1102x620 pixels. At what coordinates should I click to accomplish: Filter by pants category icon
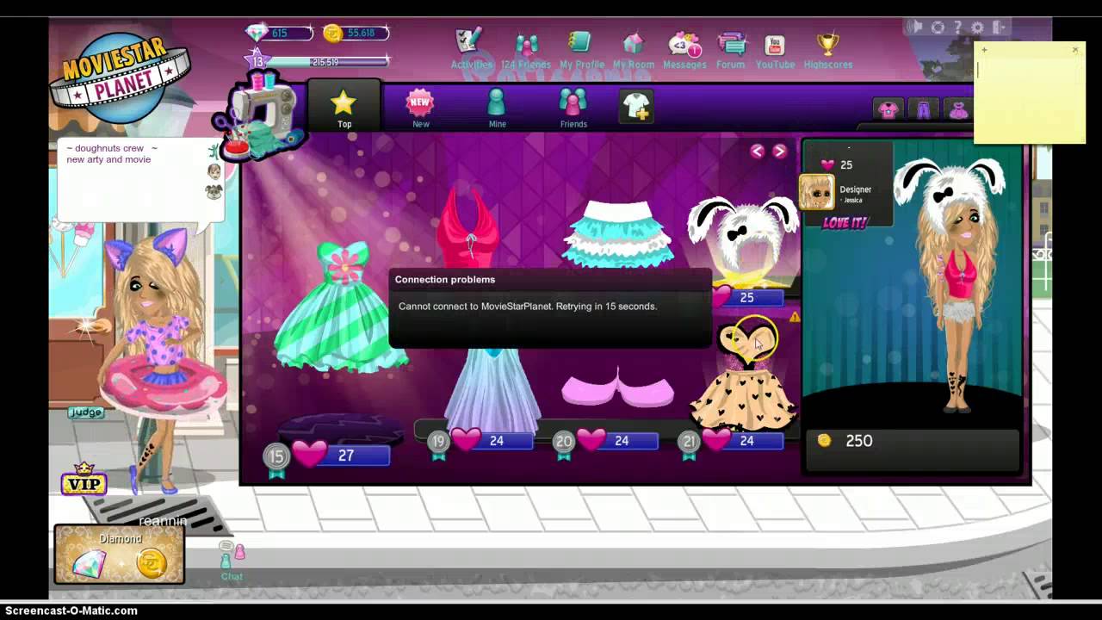point(924,109)
